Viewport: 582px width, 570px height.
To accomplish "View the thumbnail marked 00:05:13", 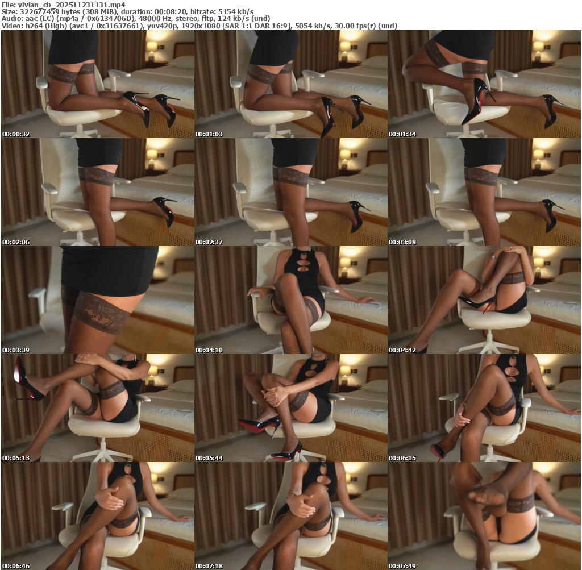I will coord(98,408).
